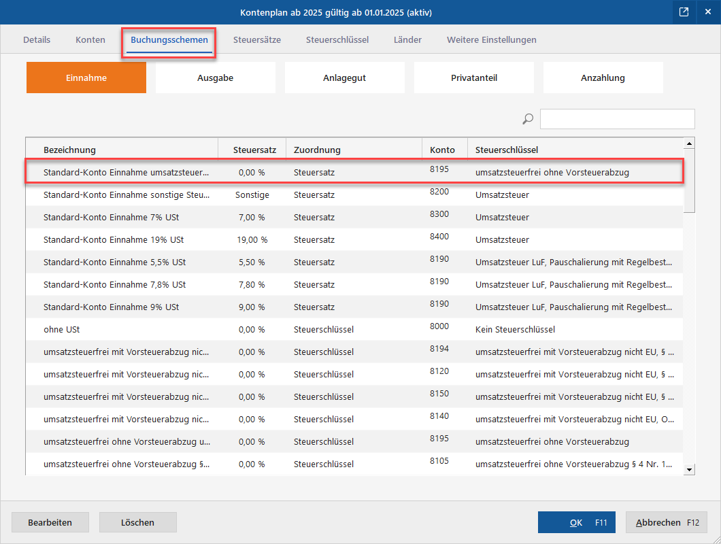This screenshot has height=544, width=721.
Task: Select the 'ohne USt' row
Action: pyautogui.click(x=354, y=329)
